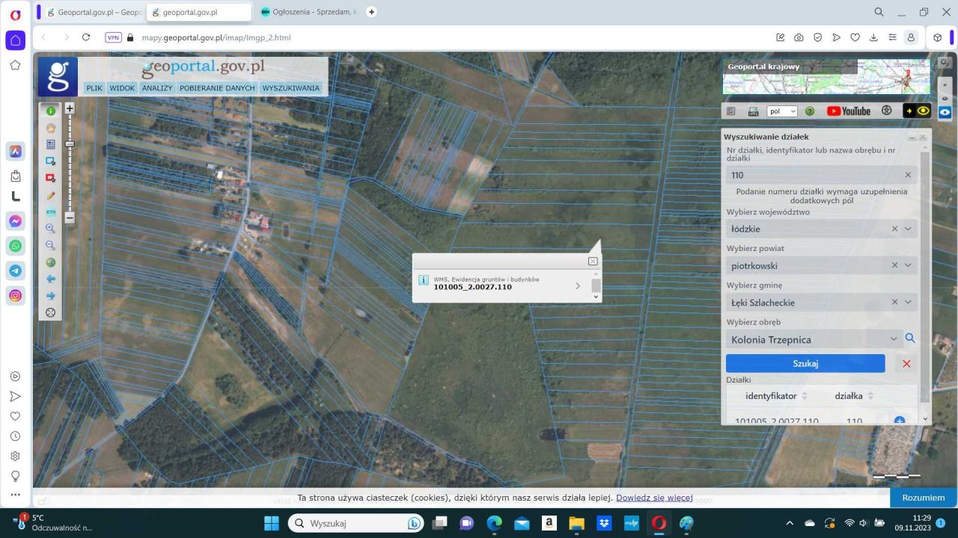Select the red rectangle selection tool
The height and width of the screenshot is (538, 958).
pos(51,178)
